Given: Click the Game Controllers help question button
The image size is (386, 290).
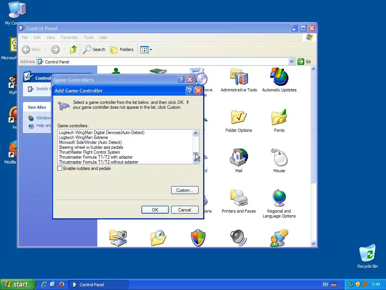Looking at the screenshot, I should click(x=181, y=79).
